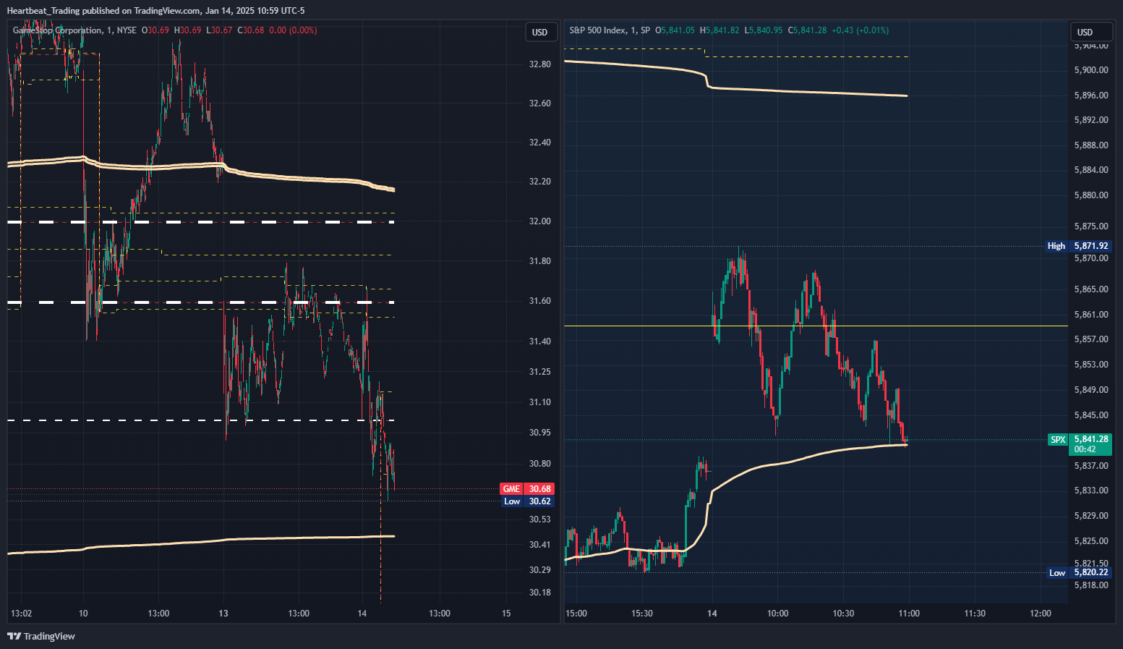Click the 31.25 price axis value
The width and height of the screenshot is (1123, 649).
[540, 372]
